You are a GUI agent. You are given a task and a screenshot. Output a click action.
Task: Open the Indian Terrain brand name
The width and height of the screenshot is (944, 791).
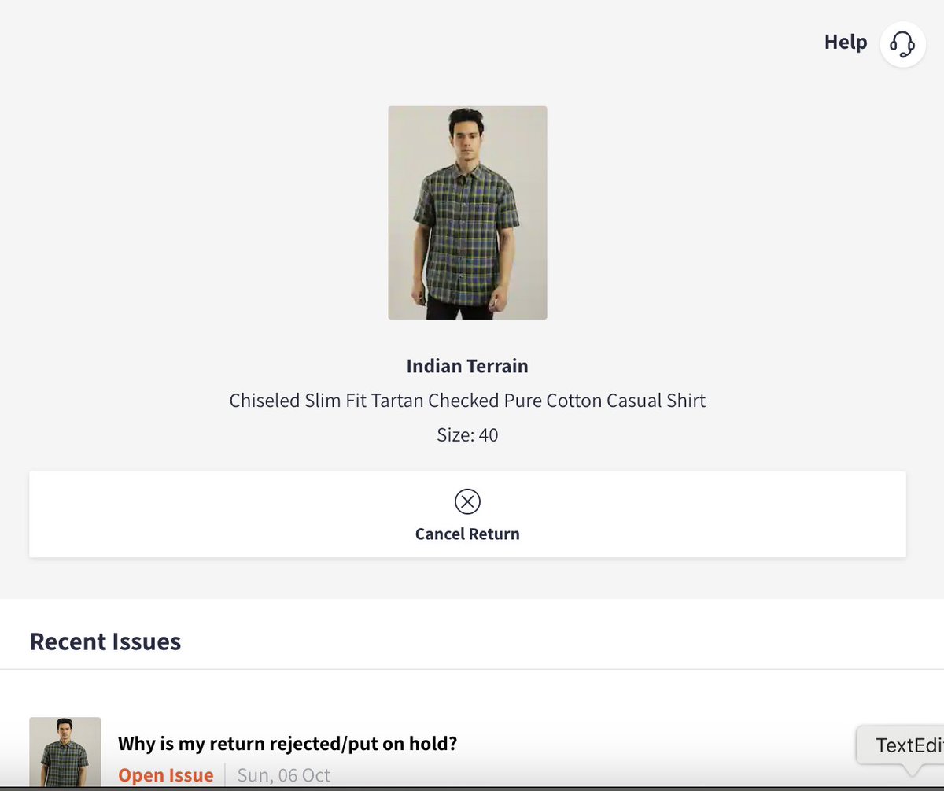point(467,365)
